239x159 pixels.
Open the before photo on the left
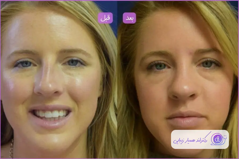point(58,79)
